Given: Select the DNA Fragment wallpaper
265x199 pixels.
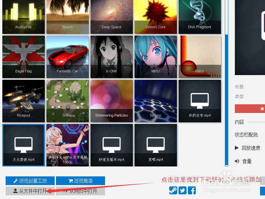Looking at the screenshot, I should (200, 17).
